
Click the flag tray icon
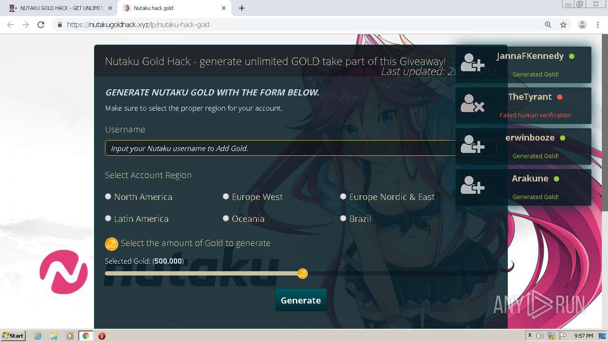pyautogui.click(x=563, y=336)
